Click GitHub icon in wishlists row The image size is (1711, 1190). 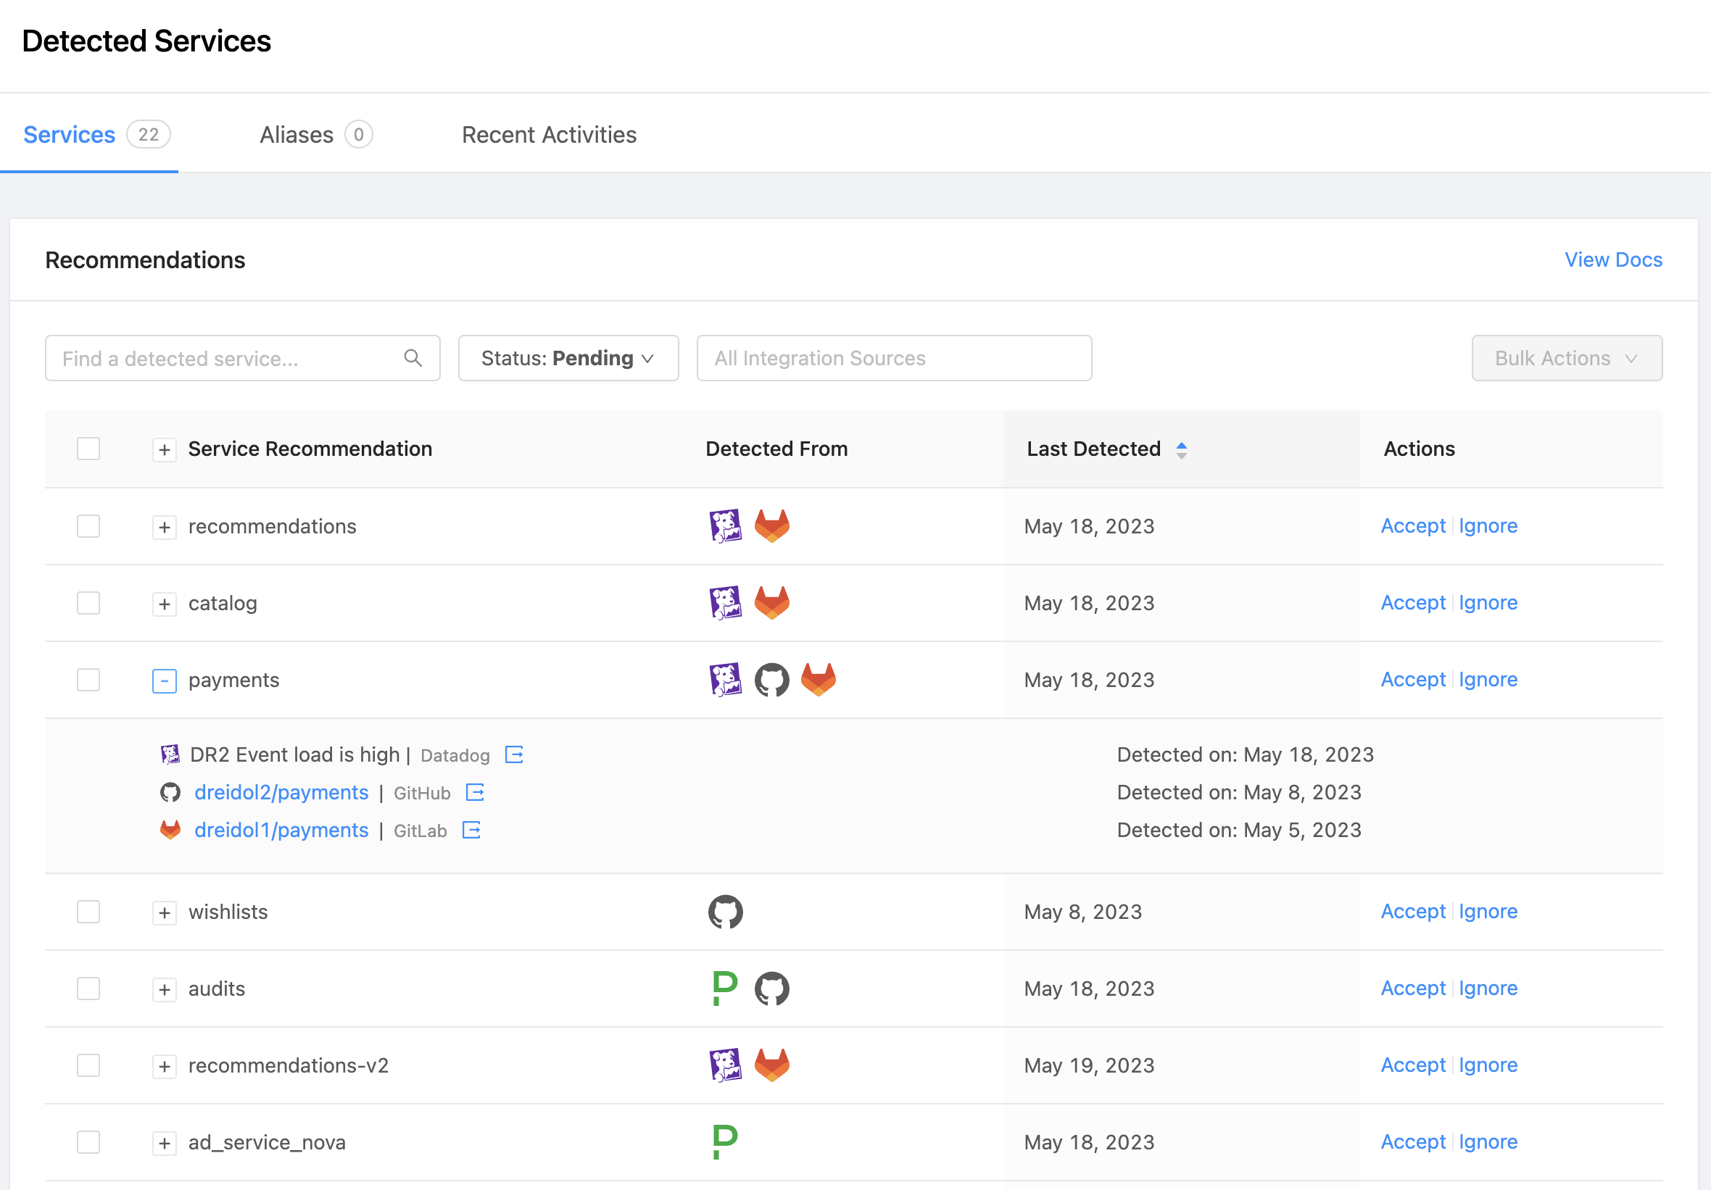pyautogui.click(x=725, y=911)
